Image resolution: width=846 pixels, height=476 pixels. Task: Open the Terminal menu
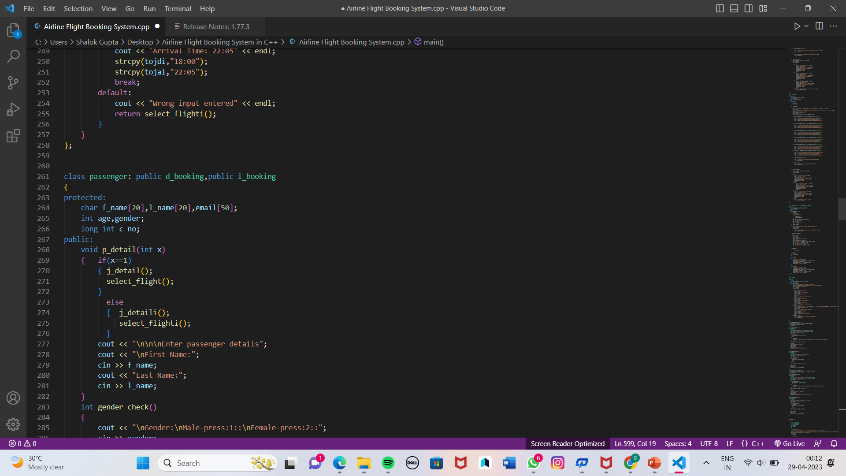[178, 8]
